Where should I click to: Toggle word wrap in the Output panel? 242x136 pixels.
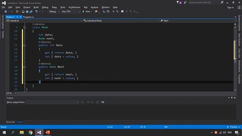point(102,102)
